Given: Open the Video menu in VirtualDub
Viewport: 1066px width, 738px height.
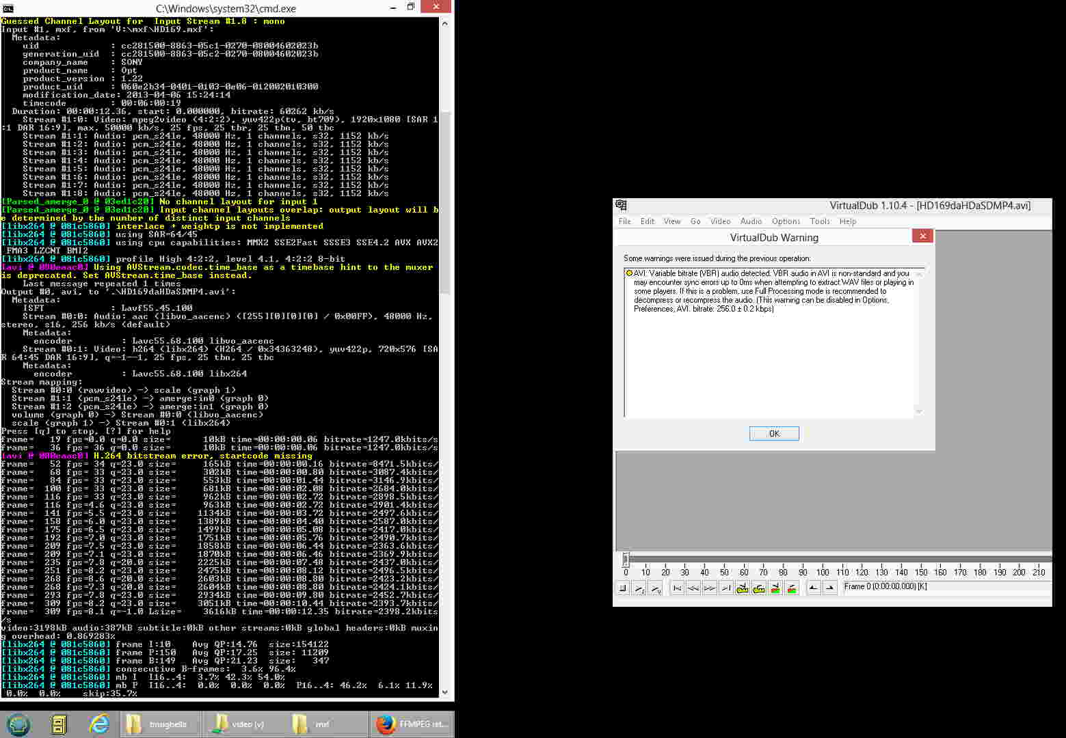Looking at the screenshot, I should [721, 221].
